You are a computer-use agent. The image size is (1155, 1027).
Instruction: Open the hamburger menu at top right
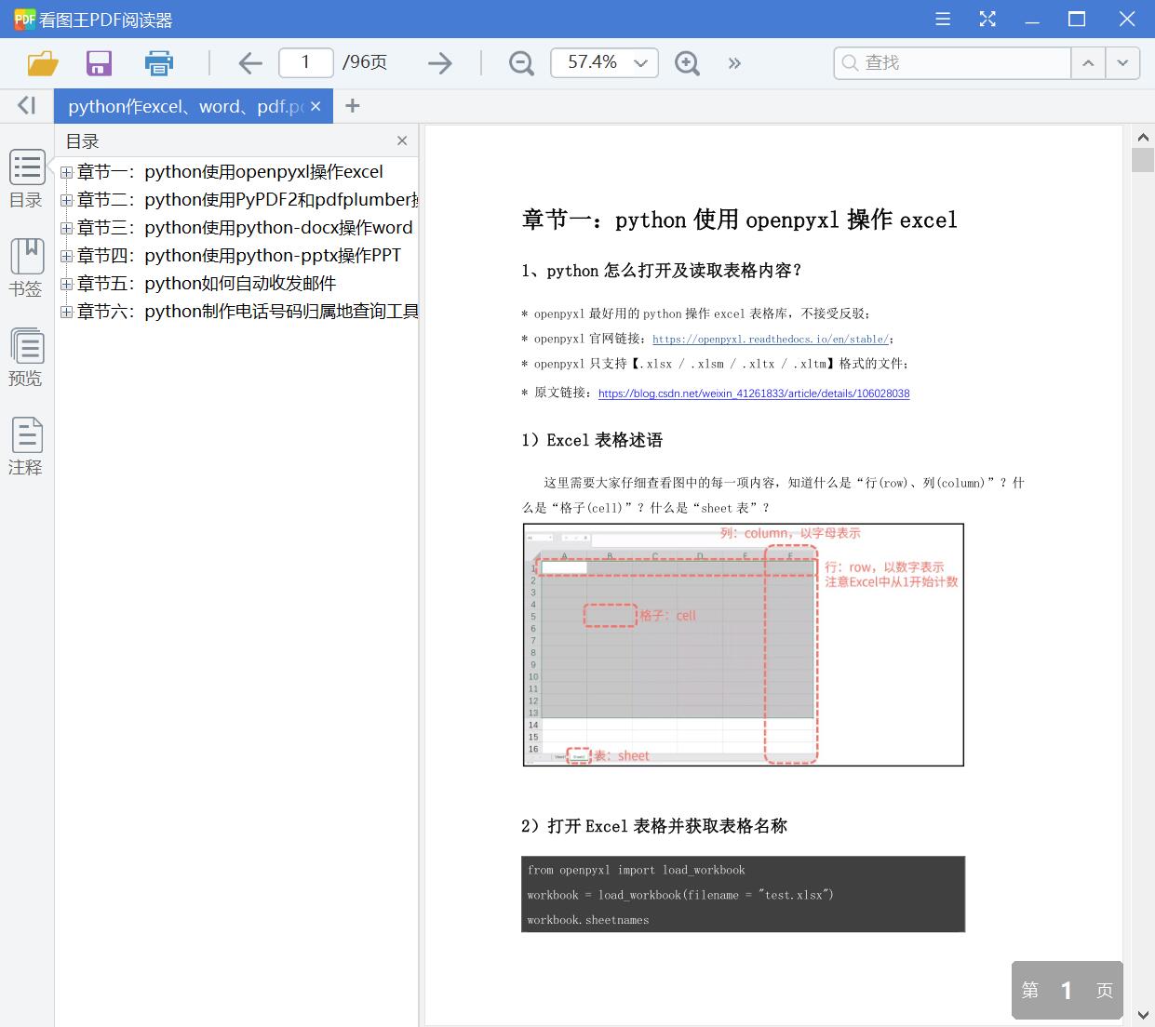coord(942,19)
